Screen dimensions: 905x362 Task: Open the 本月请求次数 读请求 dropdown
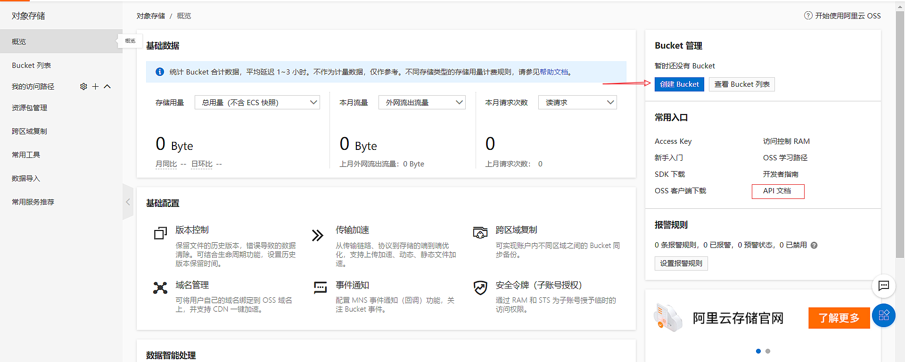coord(577,102)
